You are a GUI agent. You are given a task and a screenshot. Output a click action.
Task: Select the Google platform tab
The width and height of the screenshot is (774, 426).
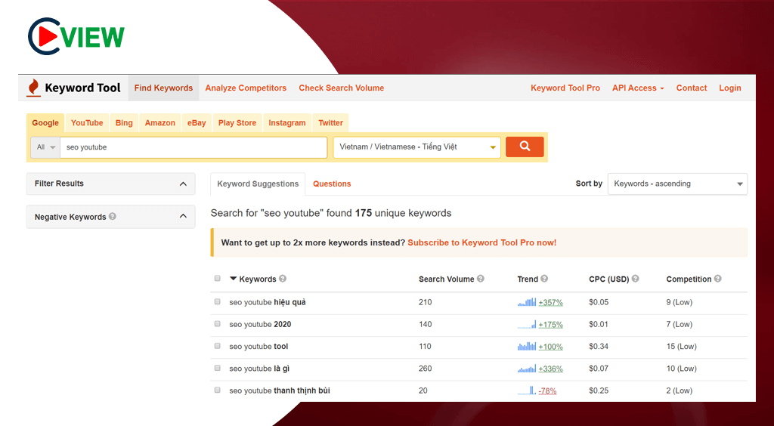(x=45, y=123)
